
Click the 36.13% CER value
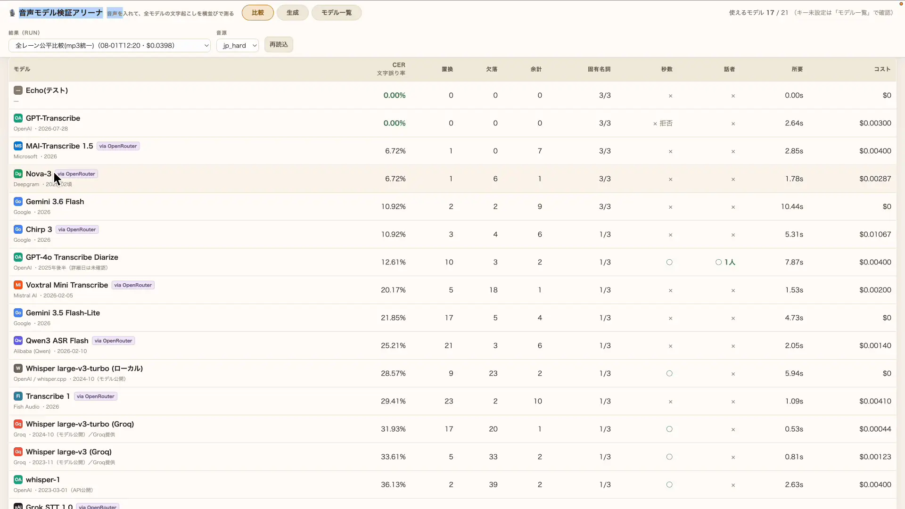pyautogui.click(x=394, y=484)
